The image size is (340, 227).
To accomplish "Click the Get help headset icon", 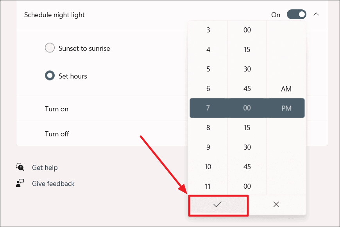I will pyautogui.click(x=19, y=167).
